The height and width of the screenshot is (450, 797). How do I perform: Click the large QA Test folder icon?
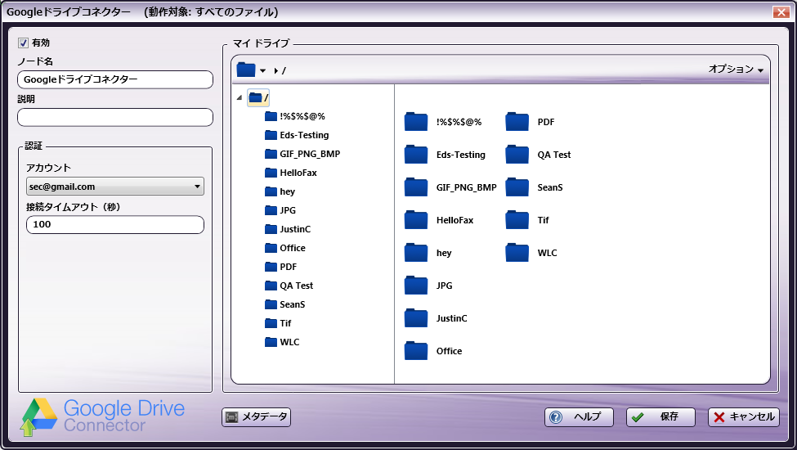pos(517,154)
